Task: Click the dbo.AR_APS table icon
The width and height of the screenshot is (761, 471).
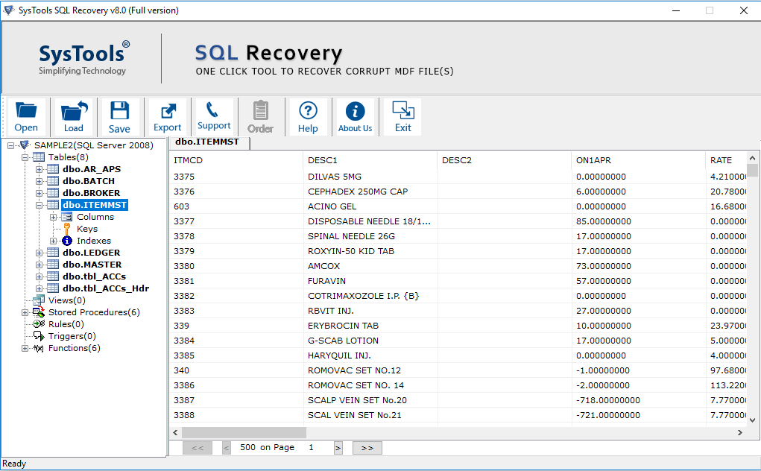Action: coord(53,169)
